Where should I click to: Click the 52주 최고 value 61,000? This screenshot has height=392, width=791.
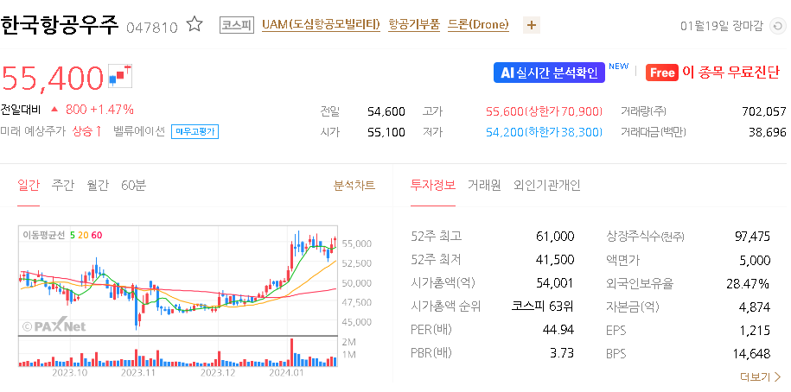click(x=555, y=236)
